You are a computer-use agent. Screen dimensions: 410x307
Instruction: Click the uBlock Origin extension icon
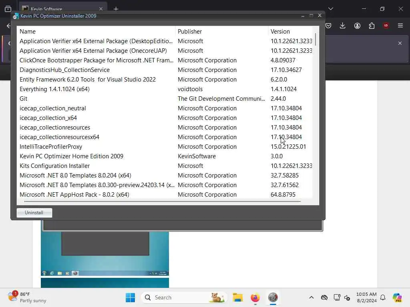click(386, 26)
